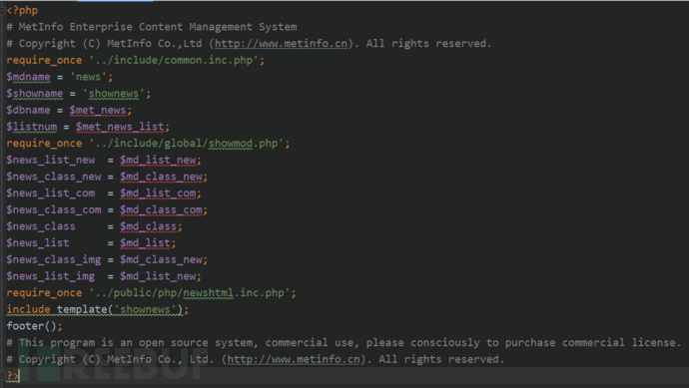Click the MetInfo Enterprise Content Management comment
Screen dimensions: 689x388
click(x=152, y=27)
